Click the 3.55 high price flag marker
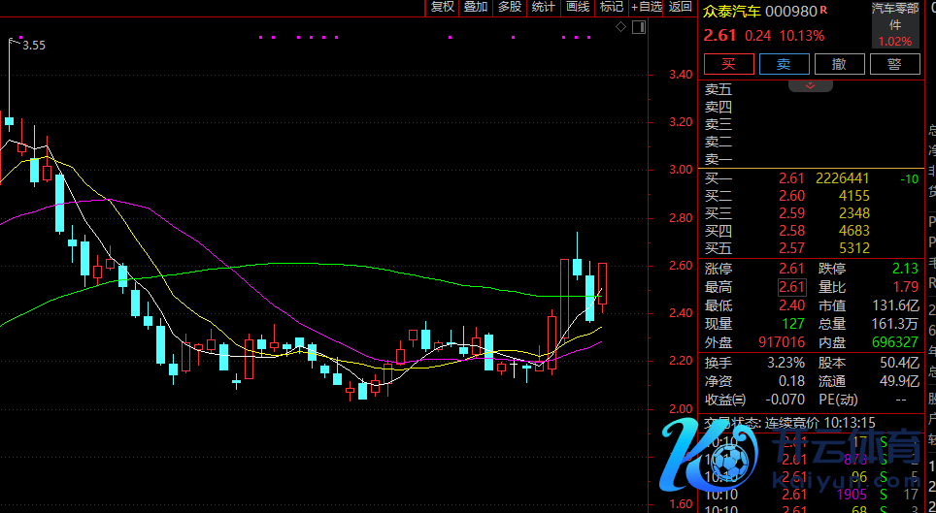This screenshot has width=936, height=513. (33, 45)
